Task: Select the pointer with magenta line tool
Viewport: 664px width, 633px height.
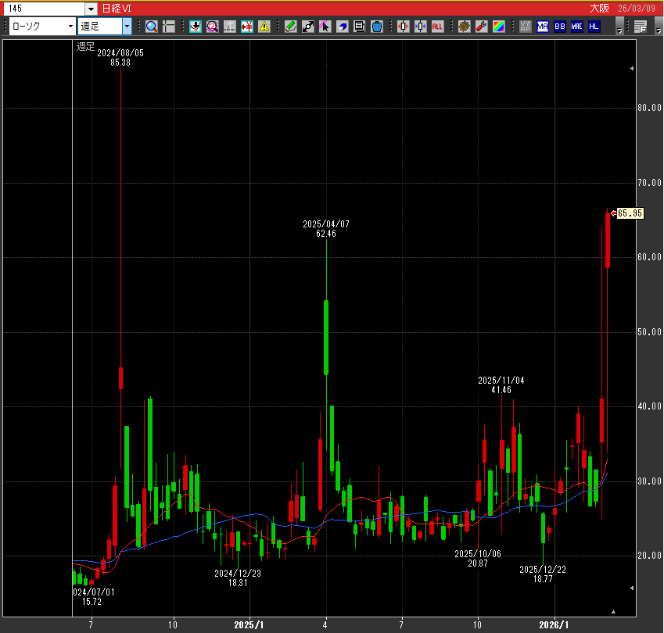Action: coord(325,27)
